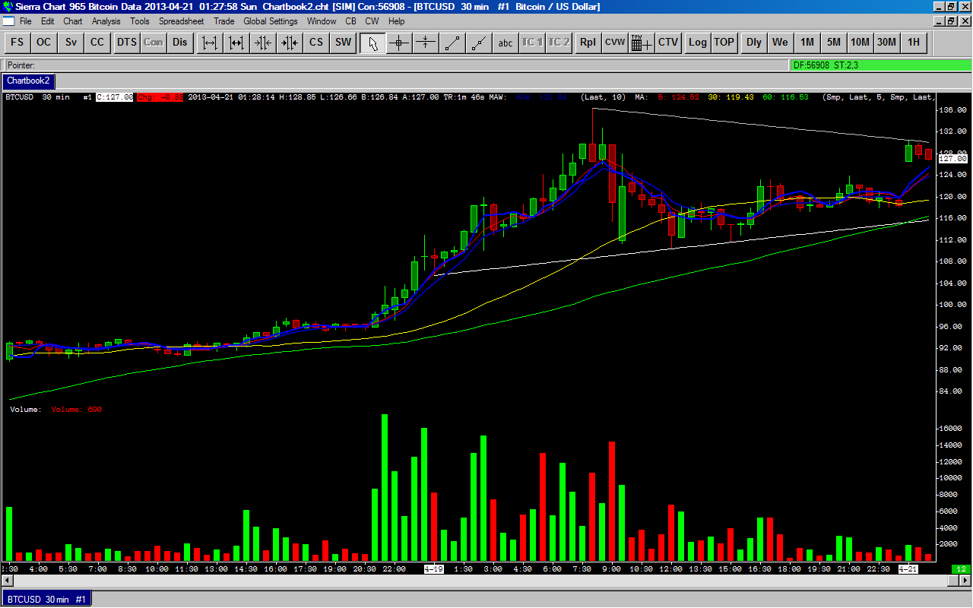Open the Trade menu
973x608 pixels.
[x=223, y=21]
